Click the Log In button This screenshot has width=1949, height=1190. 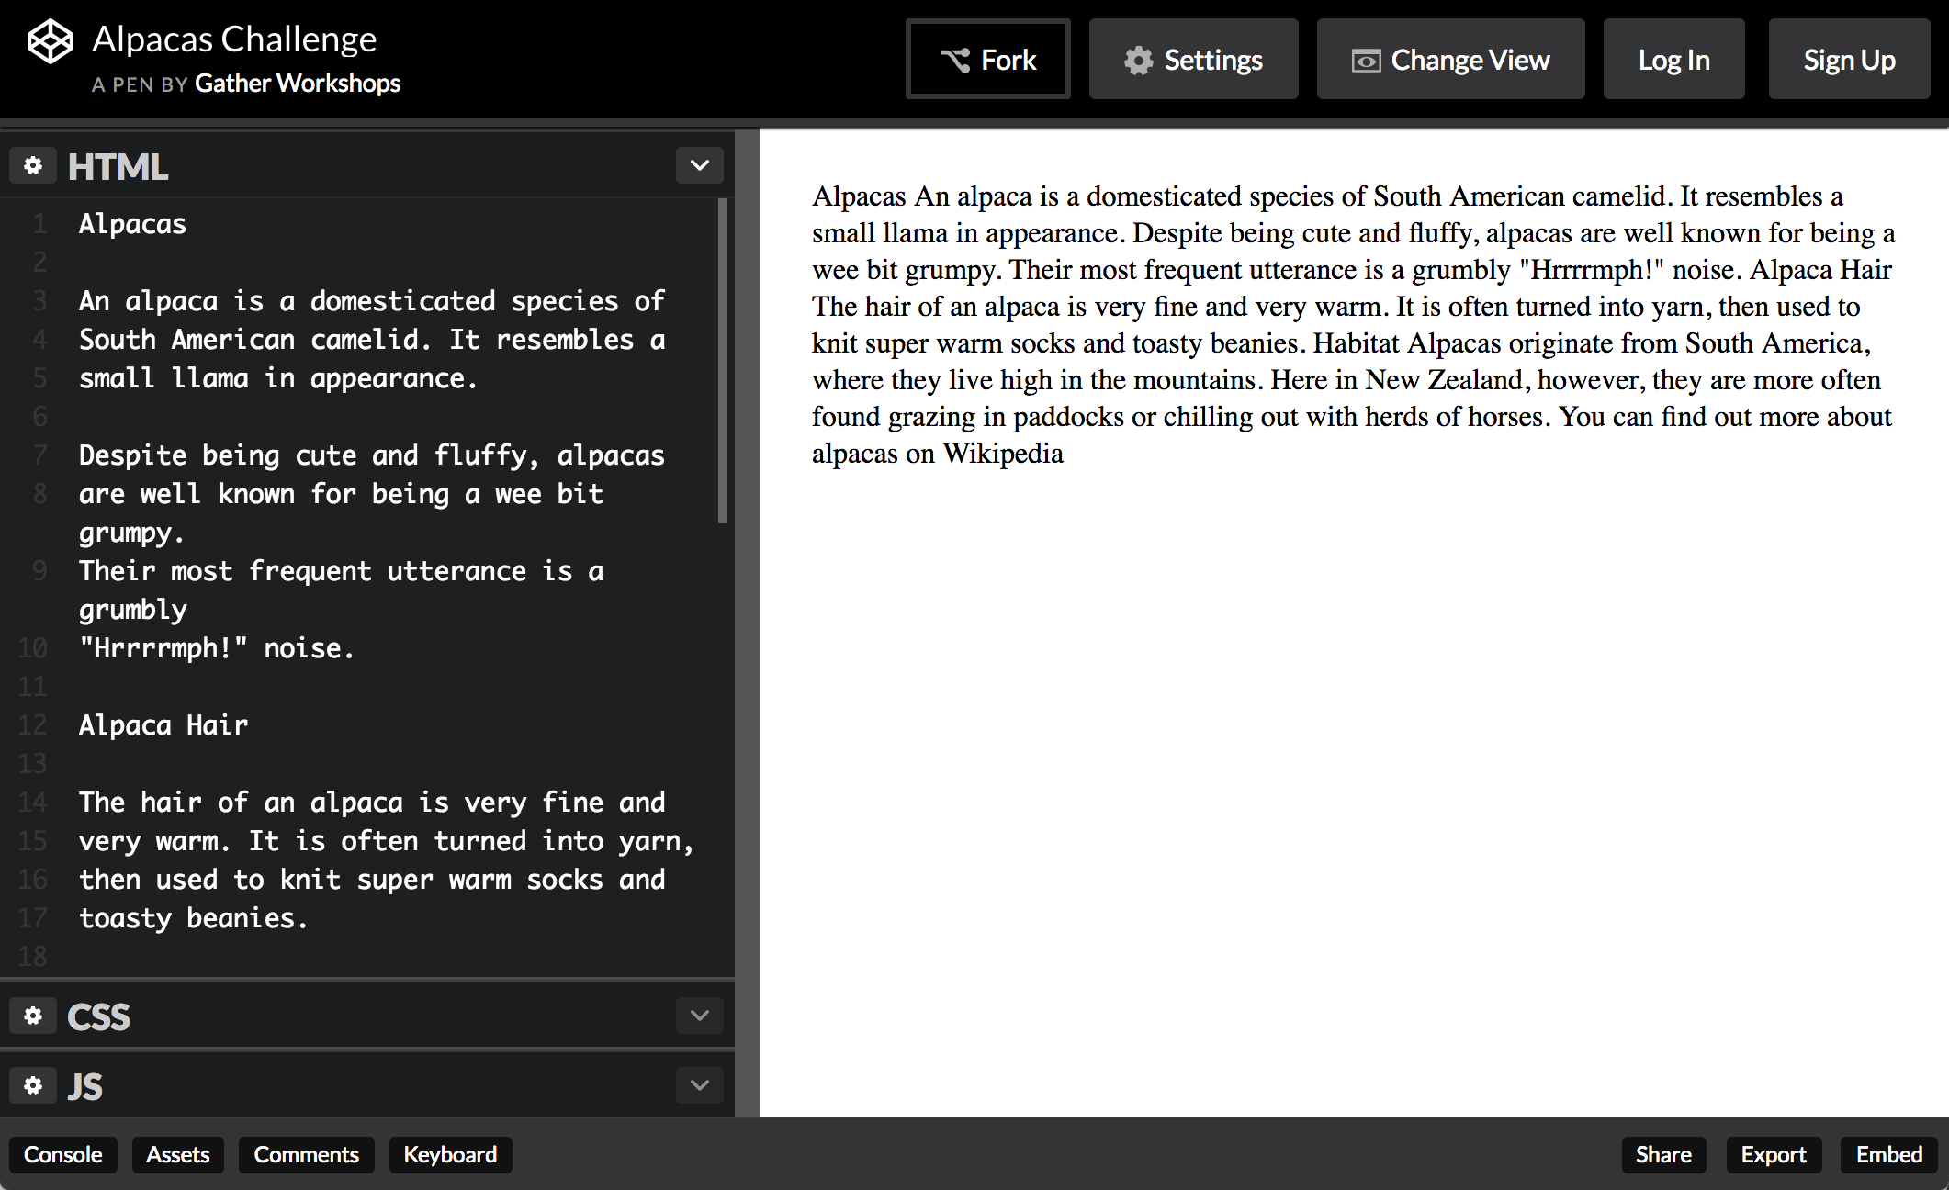click(x=1673, y=60)
